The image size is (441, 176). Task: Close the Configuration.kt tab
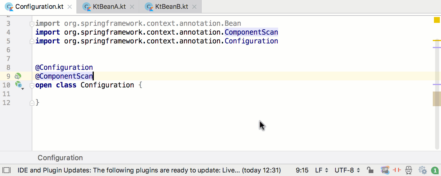(70, 7)
